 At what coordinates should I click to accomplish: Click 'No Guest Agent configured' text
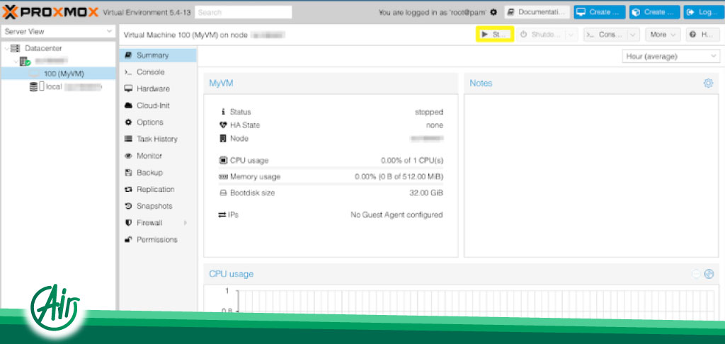pyautogui.click(x=396, y=215)
